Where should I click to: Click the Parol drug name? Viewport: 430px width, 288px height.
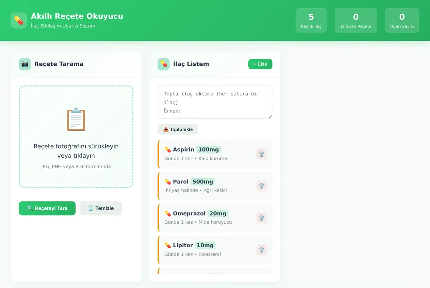[x=181, y=182]
